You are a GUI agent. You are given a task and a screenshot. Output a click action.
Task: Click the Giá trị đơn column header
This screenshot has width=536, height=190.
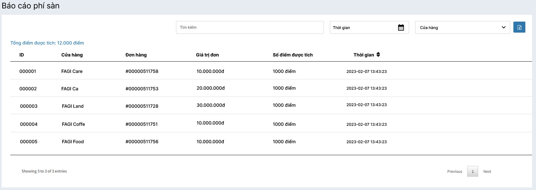[207, 55]
